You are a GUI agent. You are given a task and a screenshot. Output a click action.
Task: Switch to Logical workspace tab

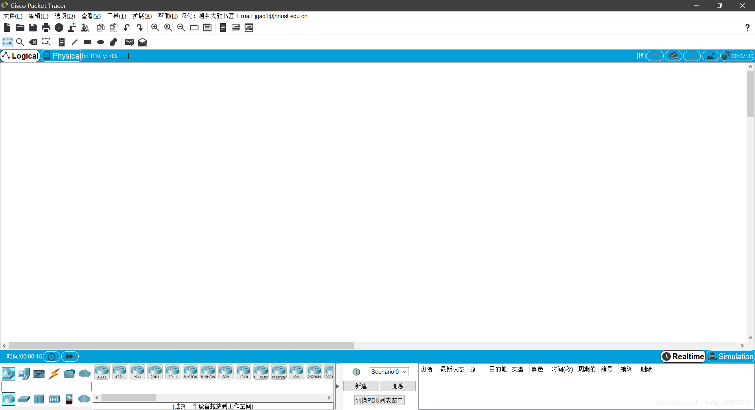point(20,56)
